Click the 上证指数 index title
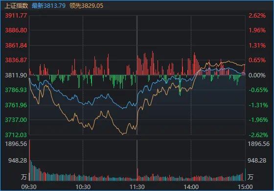Screen dimensions: 274x191 tap(16, 6)
